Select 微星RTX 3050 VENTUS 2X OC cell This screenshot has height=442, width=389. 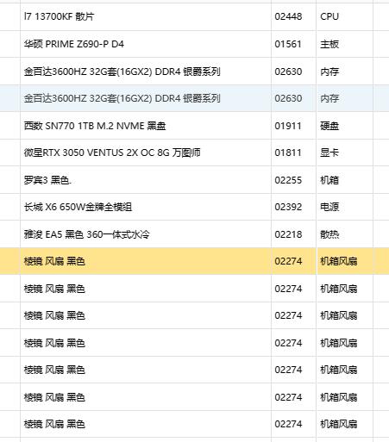point(146,153)
